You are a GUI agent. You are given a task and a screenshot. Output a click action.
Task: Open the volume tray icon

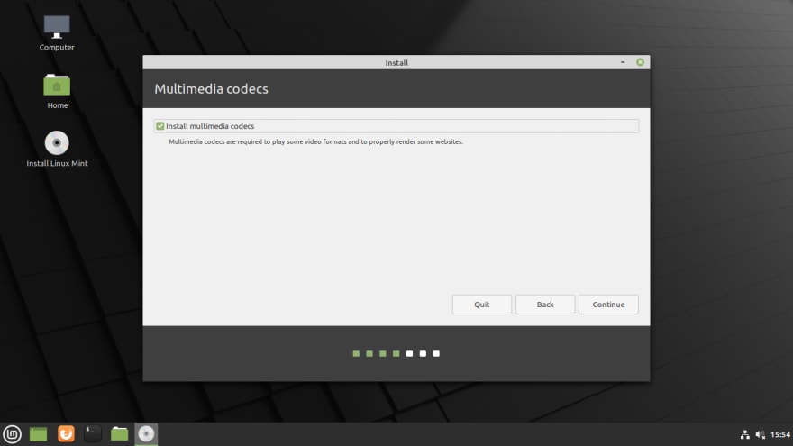point(761,434)
